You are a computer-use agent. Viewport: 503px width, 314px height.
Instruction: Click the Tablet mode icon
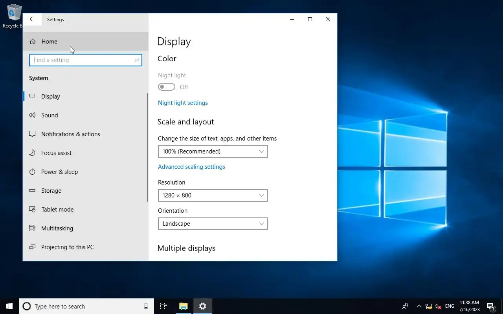pyautogui.click(x=32, y=209)
